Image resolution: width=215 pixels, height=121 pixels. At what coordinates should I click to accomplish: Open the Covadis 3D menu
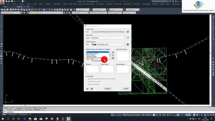click(118, 4)
